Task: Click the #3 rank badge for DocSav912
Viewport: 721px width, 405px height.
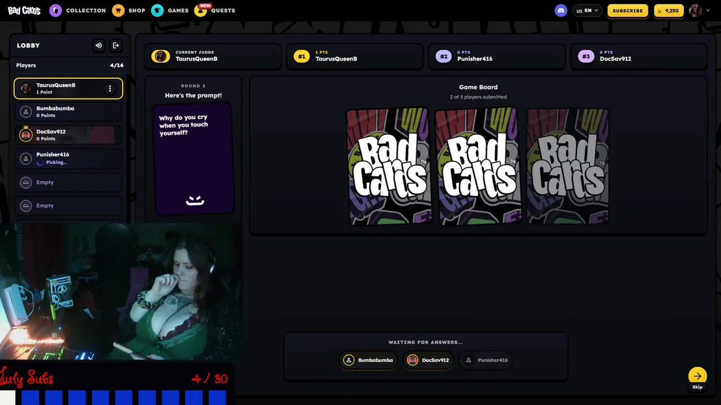Action: coord(586,56)
